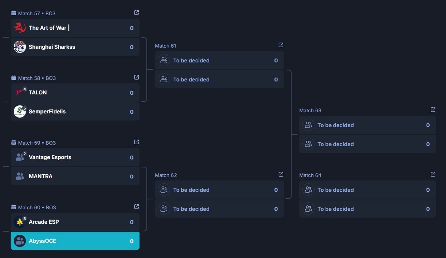
Task: Click the MANTRA team name
Action: (x=41, y=176)
